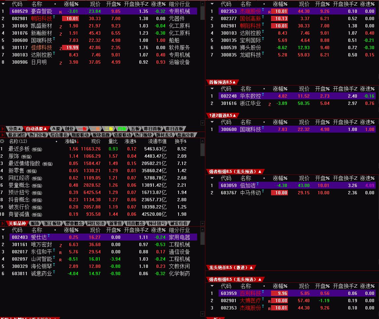Click the scroll-up arrow of the sector index list
This screenshot has width=379, height=319.
coord(203,141)
